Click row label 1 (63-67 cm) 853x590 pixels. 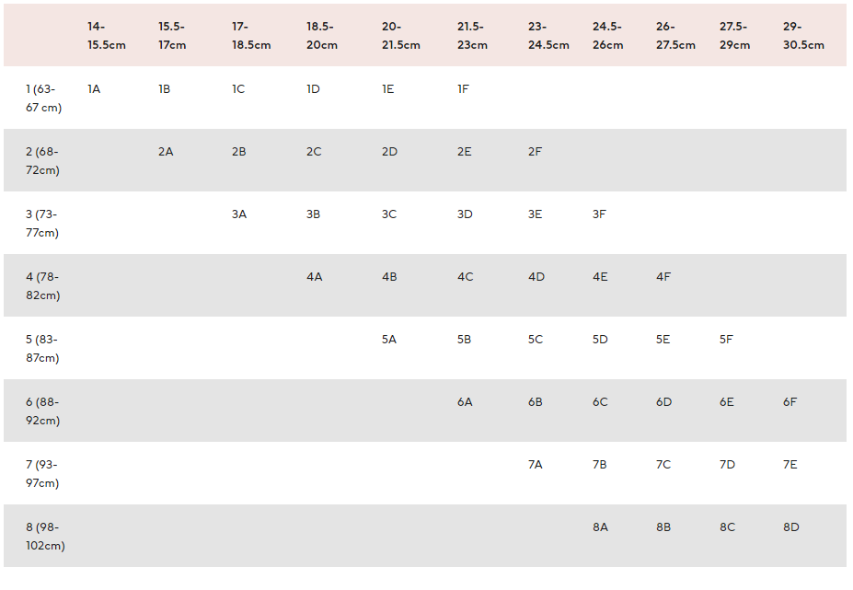pyautogui.click(x=43, y=98)
